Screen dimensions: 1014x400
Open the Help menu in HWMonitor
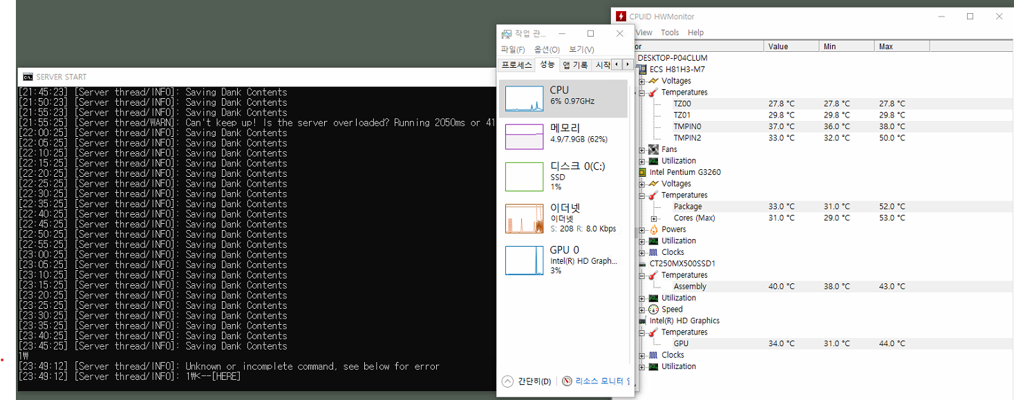(x=696, y=32)
